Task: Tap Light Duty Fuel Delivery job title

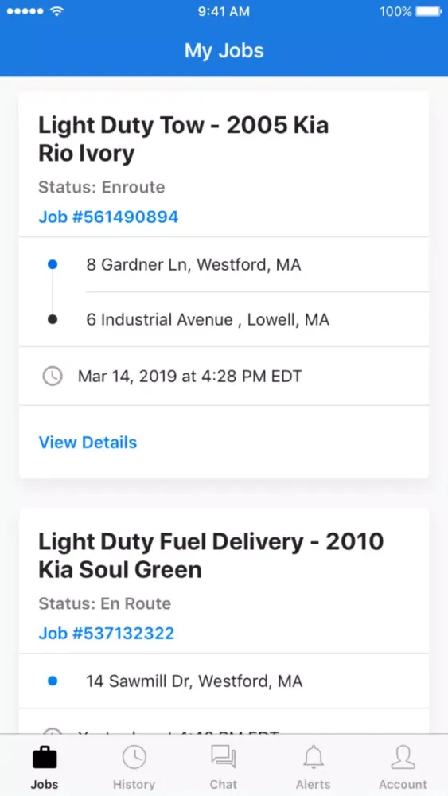Action: pyautogui.click(x=211, y=556)
